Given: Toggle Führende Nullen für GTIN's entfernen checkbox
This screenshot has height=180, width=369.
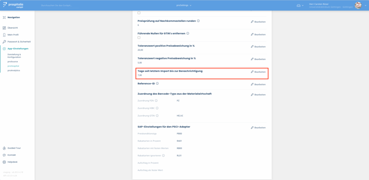Looking at the screenshot, I should [x=139, y=37].
